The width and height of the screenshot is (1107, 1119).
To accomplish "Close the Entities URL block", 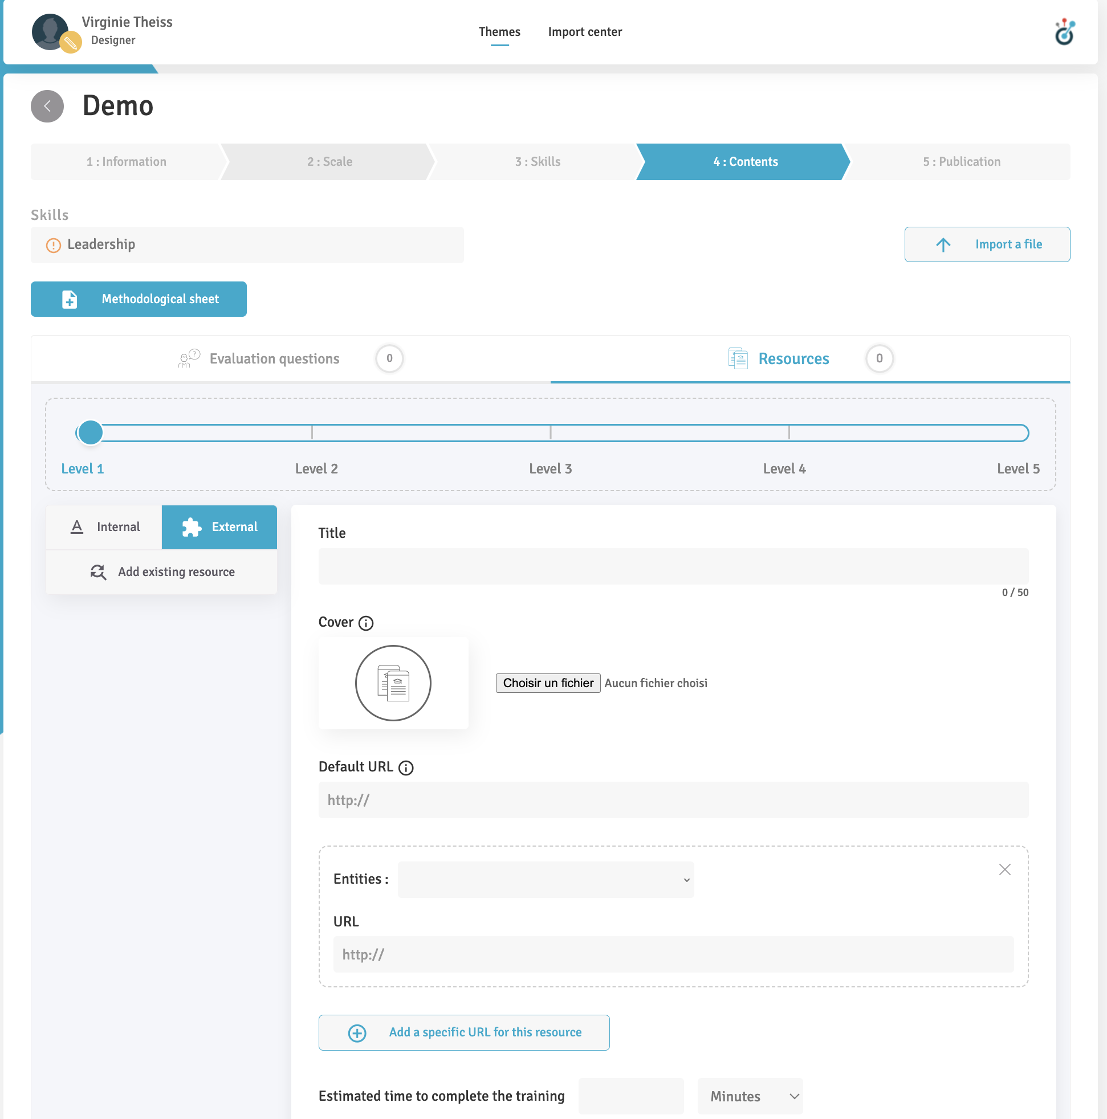I will tap(1004, 869).
